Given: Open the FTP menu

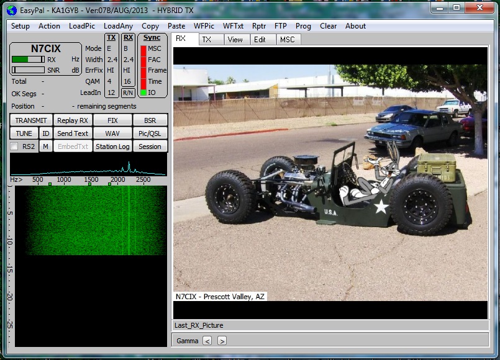Looking at the screenshot, I should pyautogui.click(x=280, y=26).
